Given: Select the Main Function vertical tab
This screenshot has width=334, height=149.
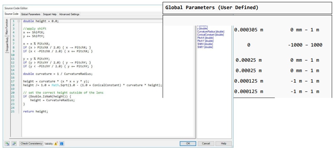Looking at the screenshot, I should coord(7,27).
